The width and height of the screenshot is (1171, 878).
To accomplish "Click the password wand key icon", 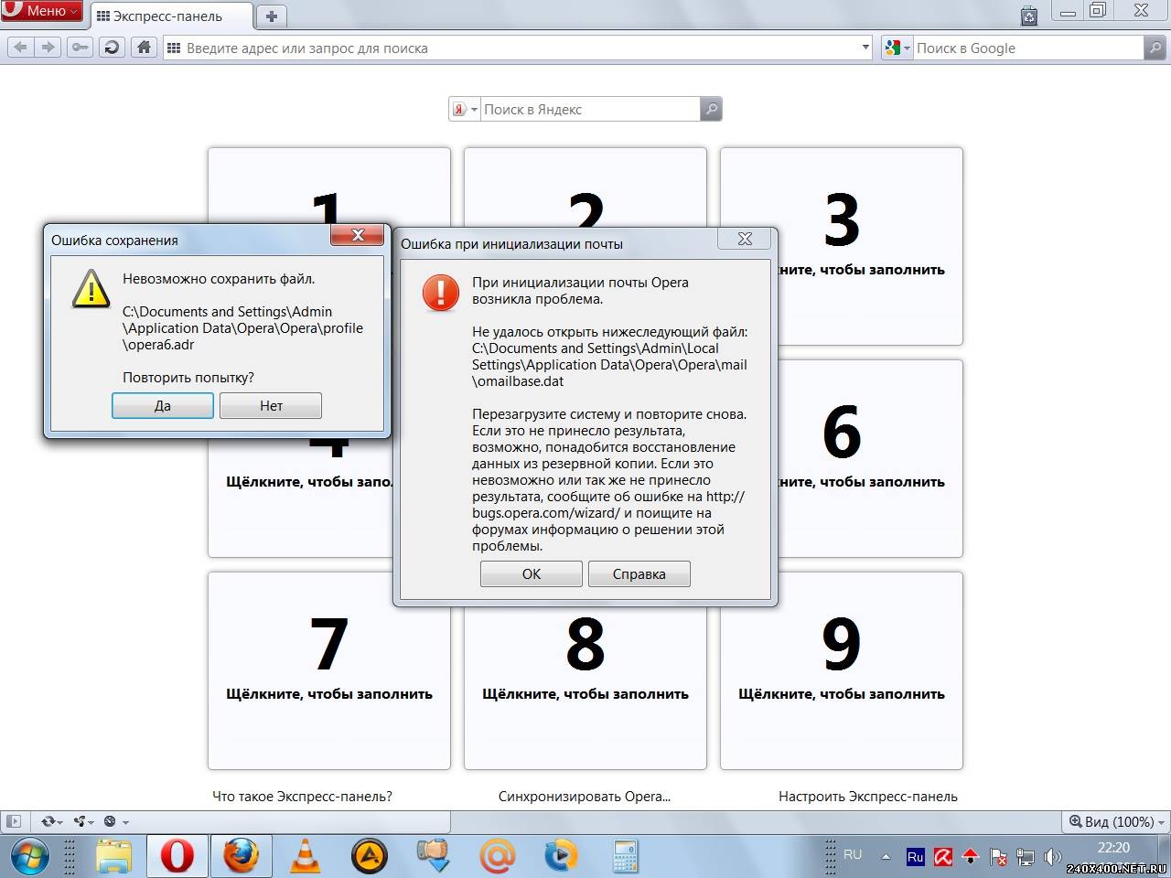I will point(81,48).
